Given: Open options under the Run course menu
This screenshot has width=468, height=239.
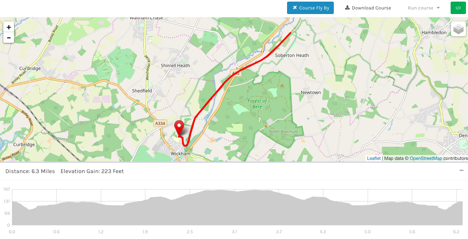Looking at the screenshot, I should [423, 7].
